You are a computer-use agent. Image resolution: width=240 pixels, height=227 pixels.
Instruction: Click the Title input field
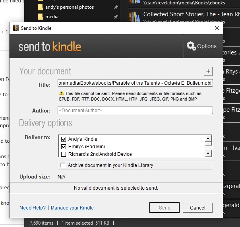point(135,83)
